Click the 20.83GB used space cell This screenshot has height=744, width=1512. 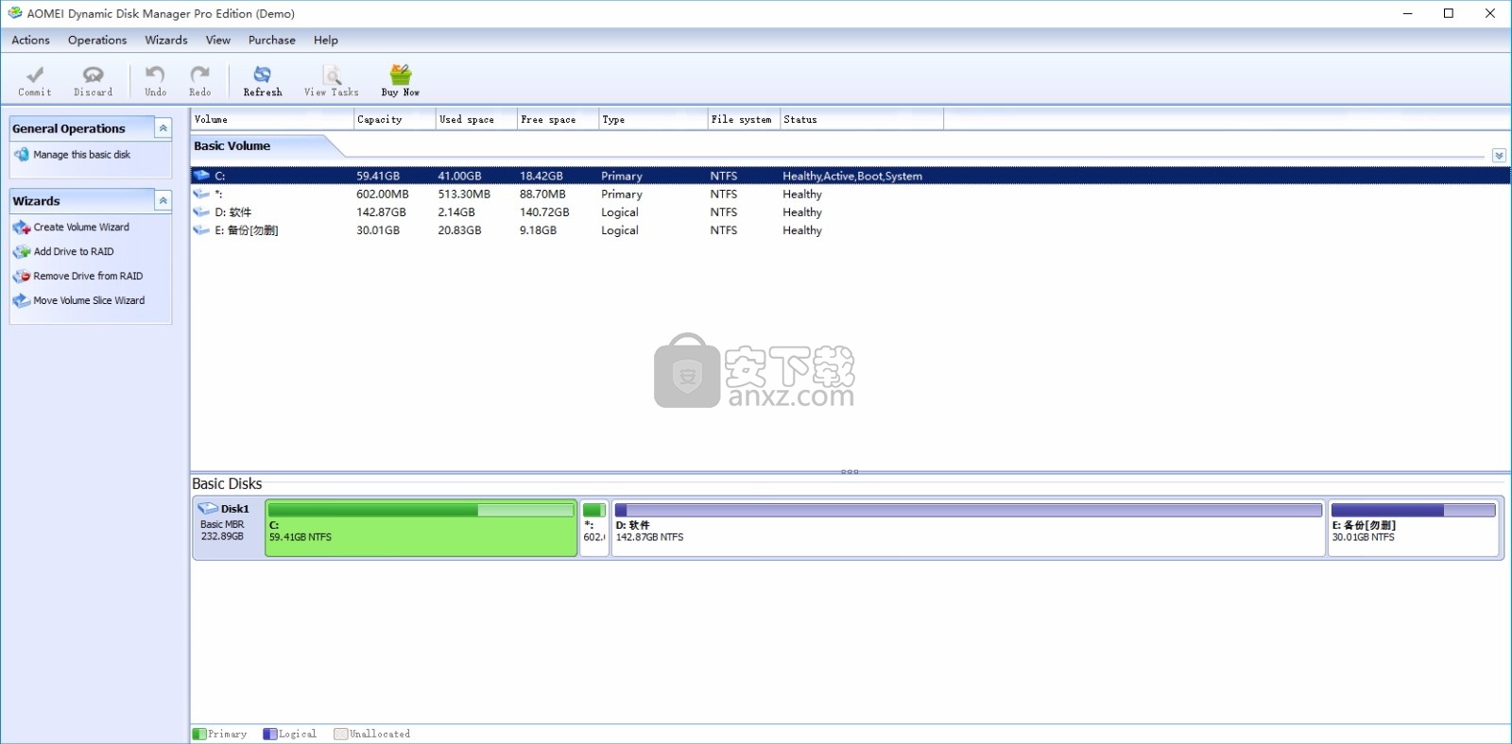point(459,230)
